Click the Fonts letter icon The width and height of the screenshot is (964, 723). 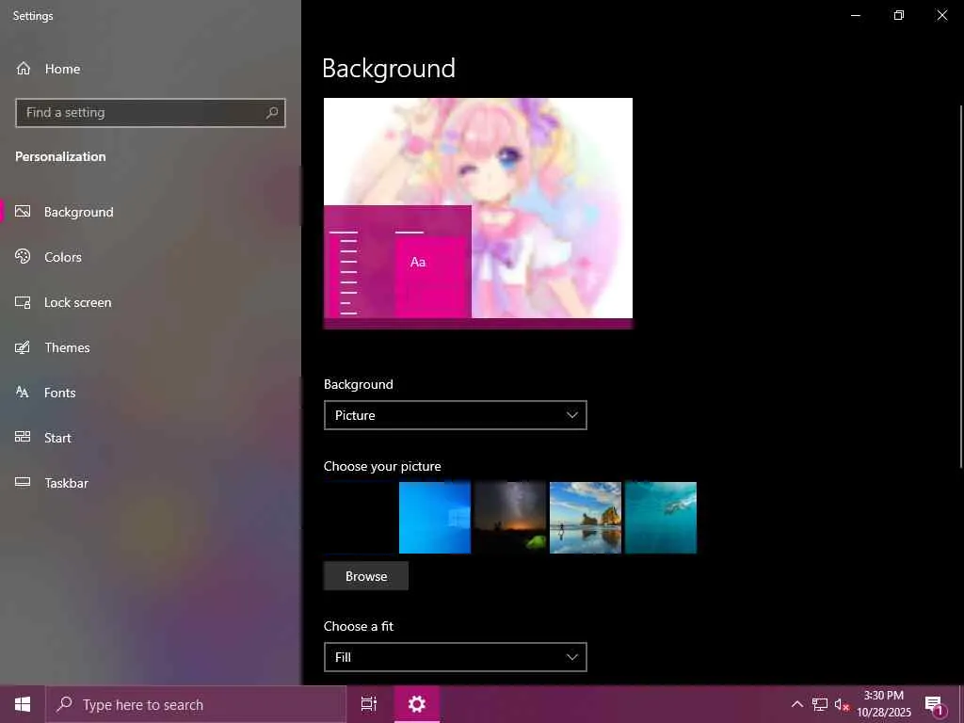click(23, 393)
